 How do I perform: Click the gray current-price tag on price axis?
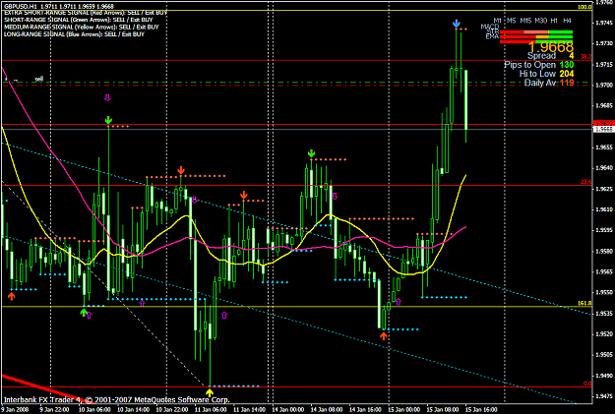click(x=603, y=130)
